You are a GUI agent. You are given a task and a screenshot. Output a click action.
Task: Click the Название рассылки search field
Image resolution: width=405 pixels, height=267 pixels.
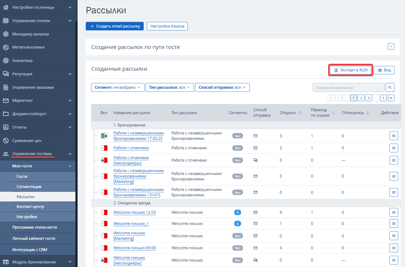348,88
